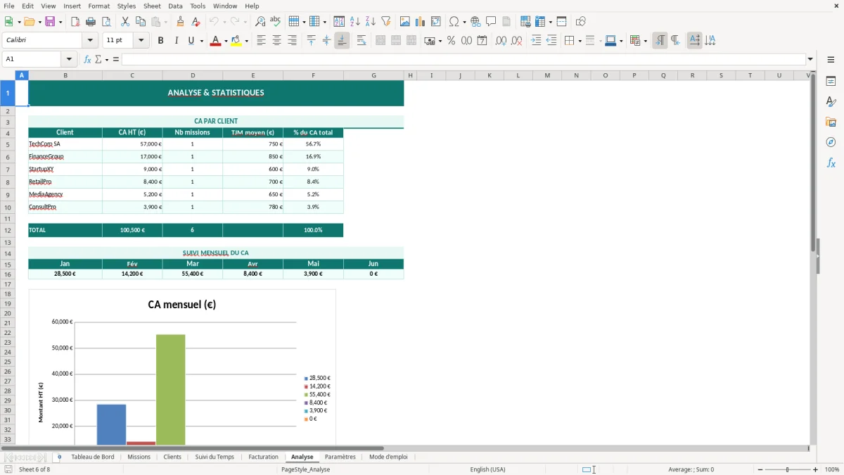Click the Save document icon
Image resolution: width=844 pixels, height=475 pixels.
tap(50, 22)
